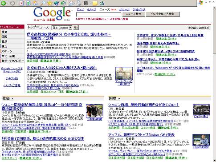The height and width of the screenshot is (162, 216).
Task: Stop loading with the red X icon
Action: 21,3
